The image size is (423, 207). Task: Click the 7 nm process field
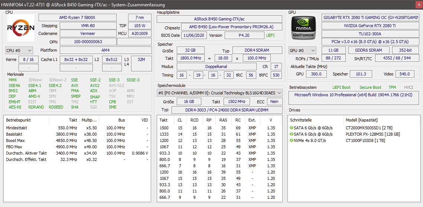140,17
